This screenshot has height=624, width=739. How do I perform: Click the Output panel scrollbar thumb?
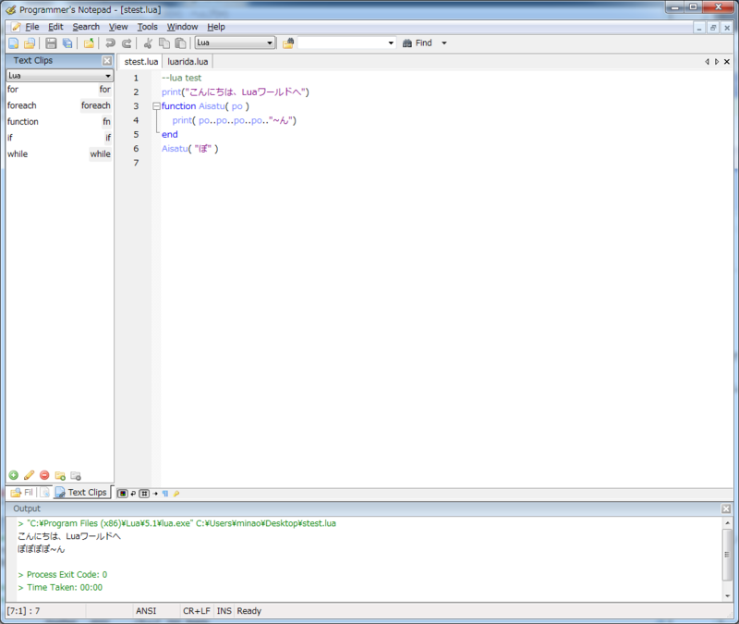pos(727,555)
